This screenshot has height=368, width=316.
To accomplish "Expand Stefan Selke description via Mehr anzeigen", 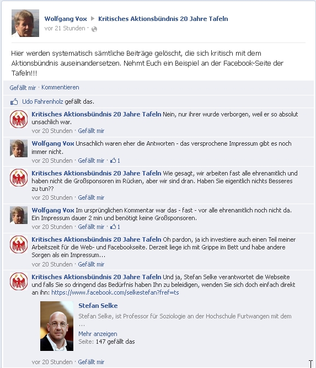I will (98, 334).
